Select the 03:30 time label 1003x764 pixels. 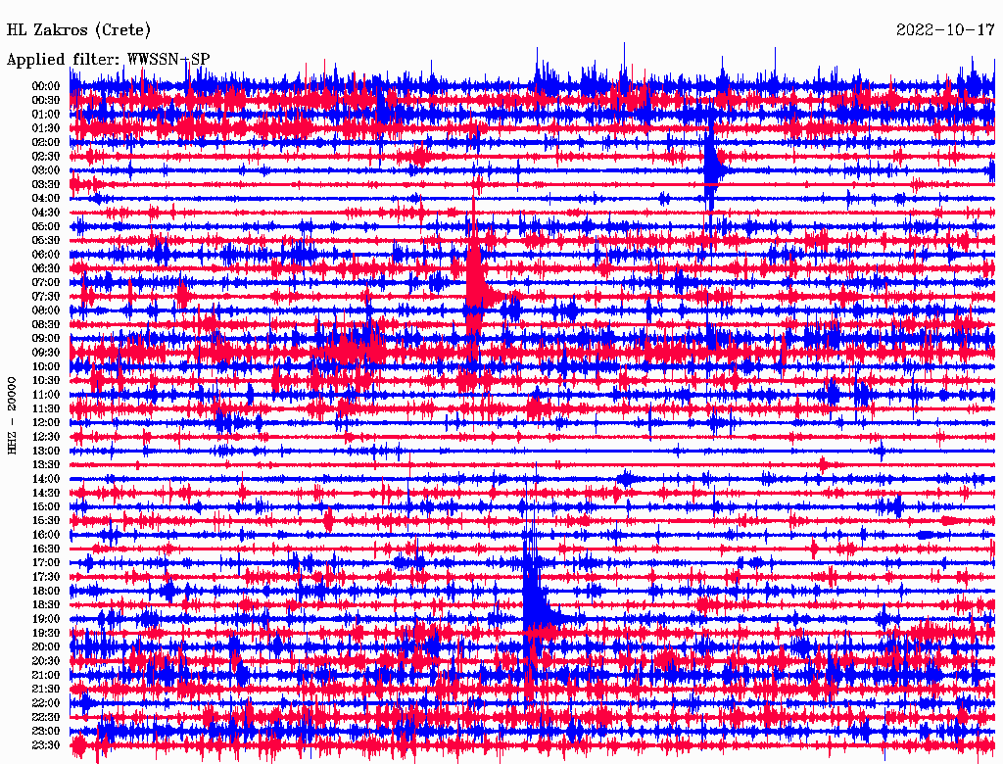46,185
